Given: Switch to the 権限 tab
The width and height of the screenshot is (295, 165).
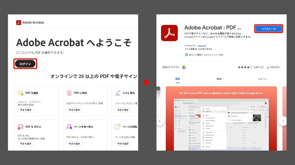Looking at the screenshot, I should coord(219,79).
